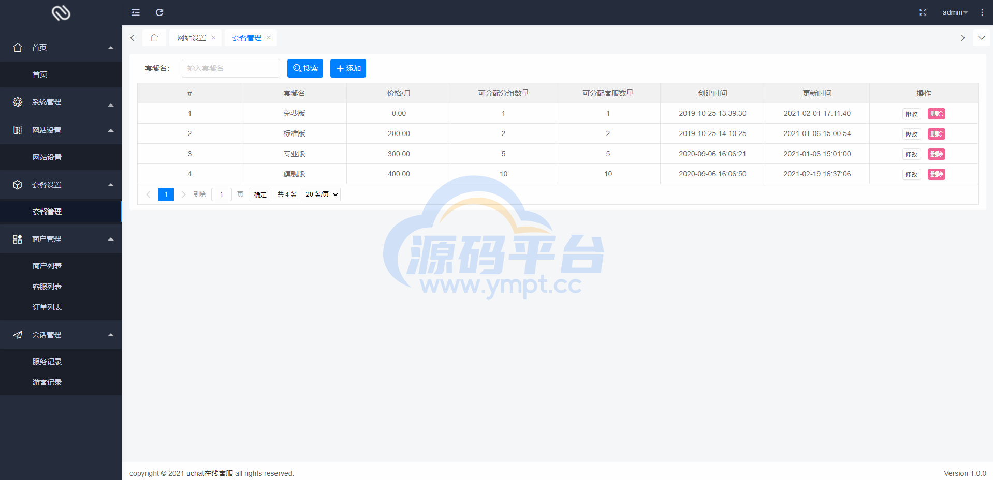The image size is (993, 480).
Task: Click the 2021-02-19 16:37:06 cell
Action: 817,174
